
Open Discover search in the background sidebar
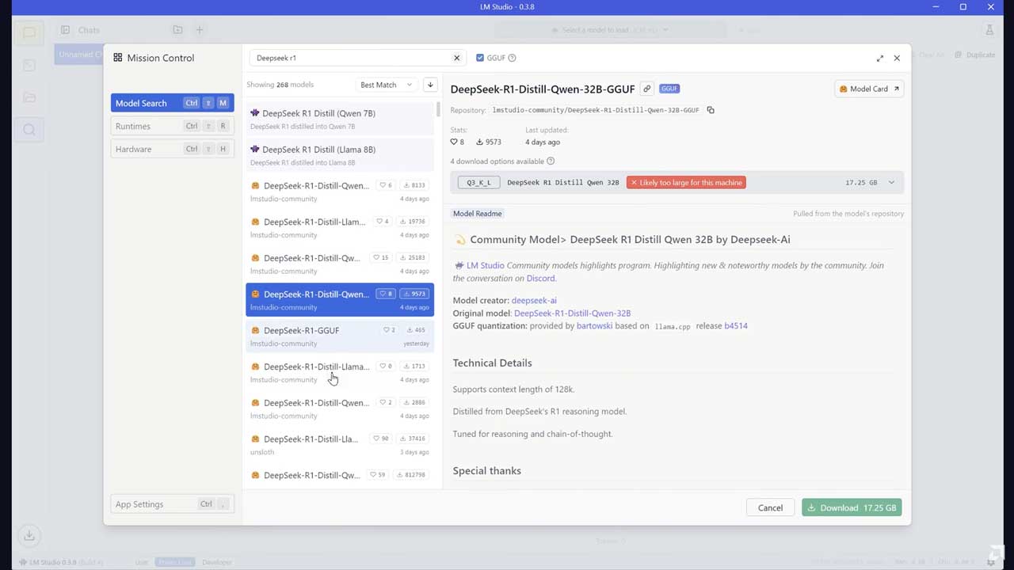click(29, 130)
